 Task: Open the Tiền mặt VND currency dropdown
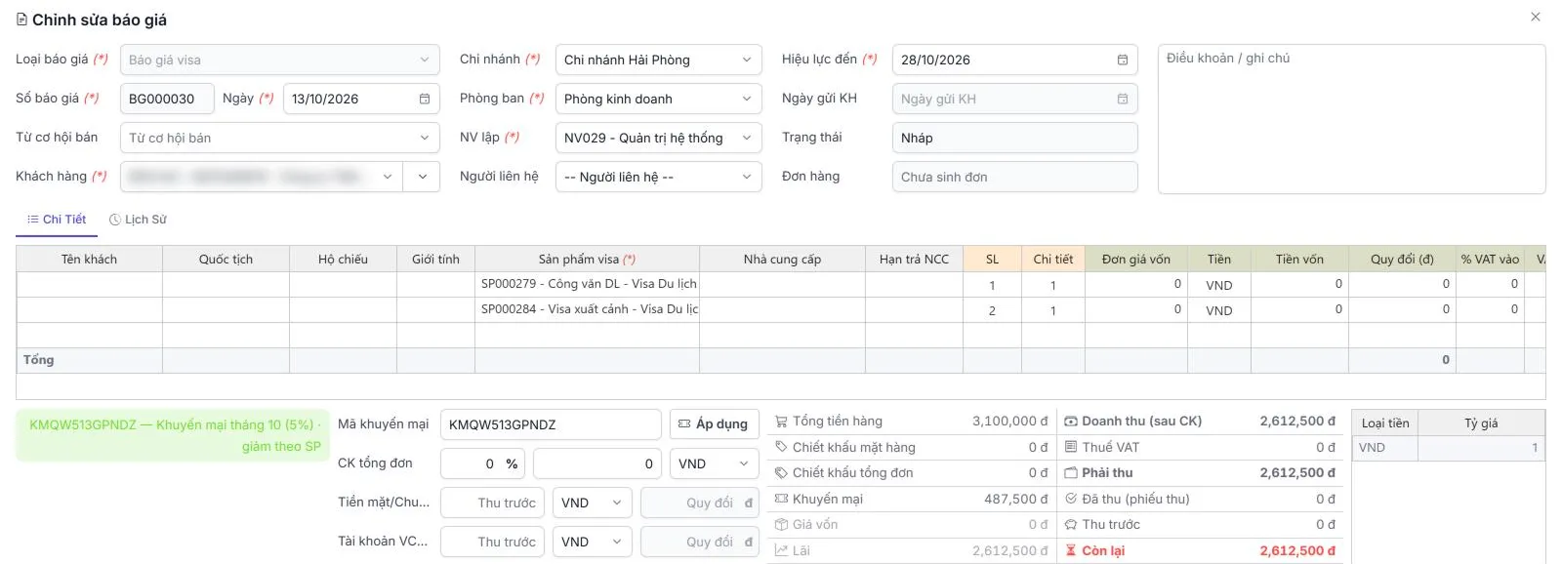tap(592, 503)
